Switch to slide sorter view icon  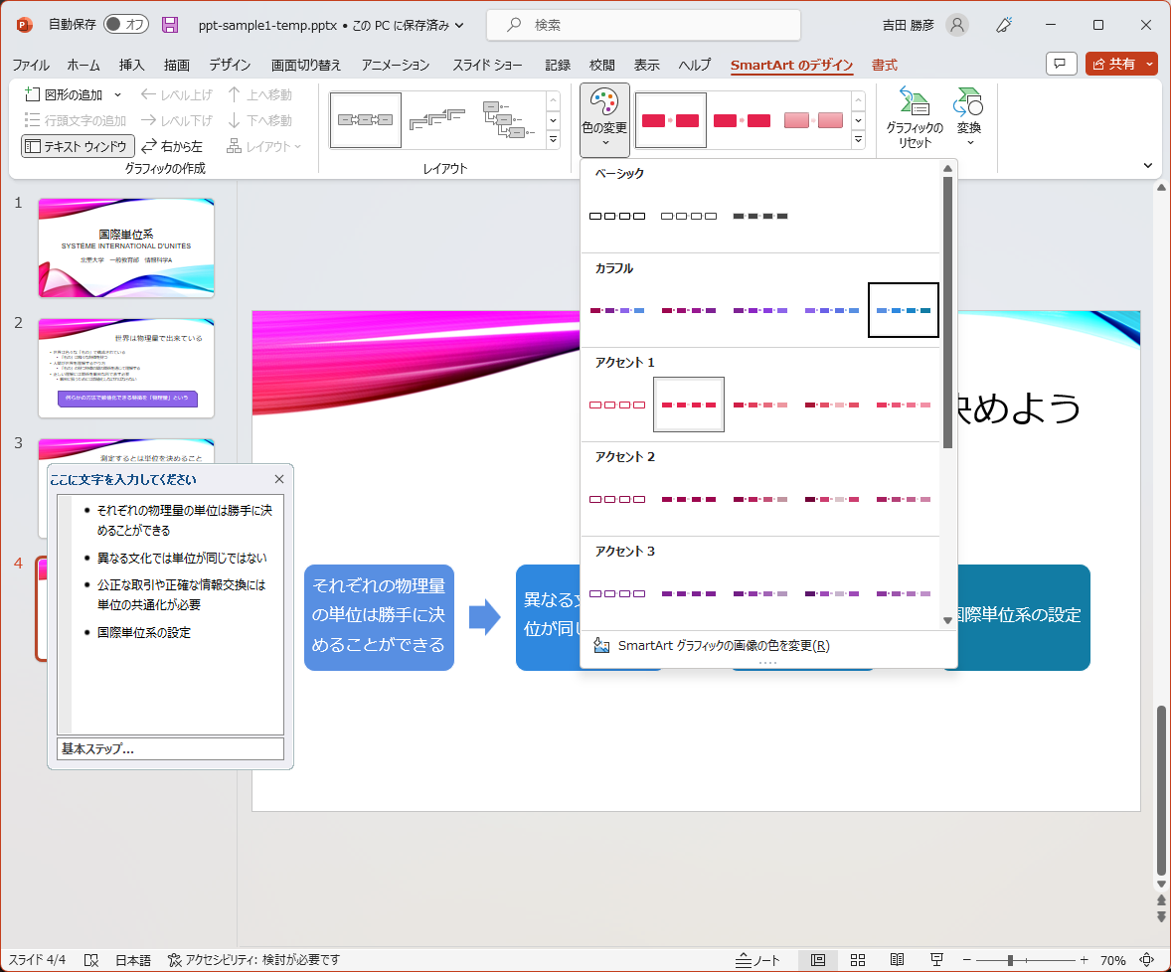point(858,960)
